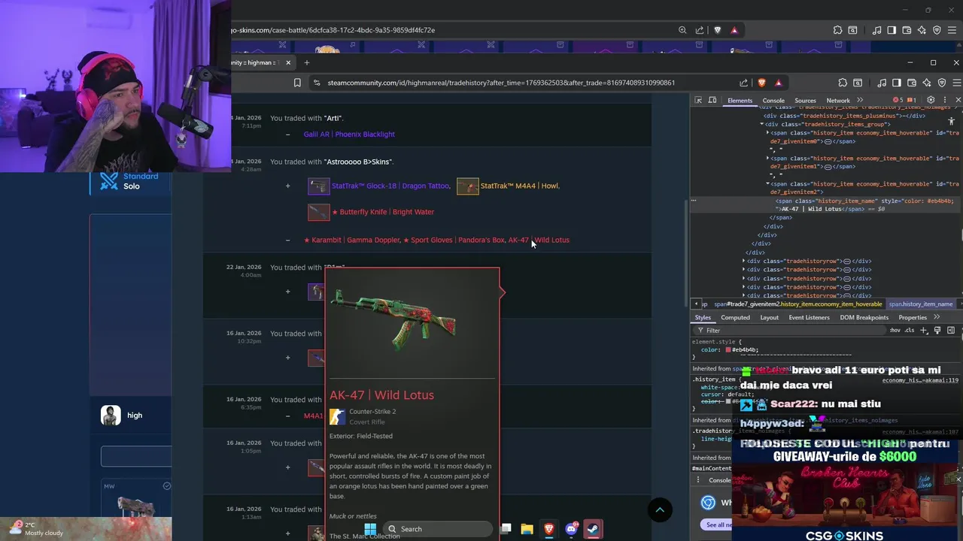Screen dimensions: 963x541
Task: Open DevTools element inspector picker
Action: point(698,100)
